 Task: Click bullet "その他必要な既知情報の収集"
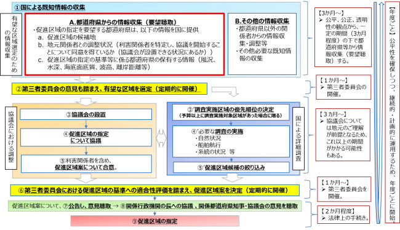[x=263, y=55]
